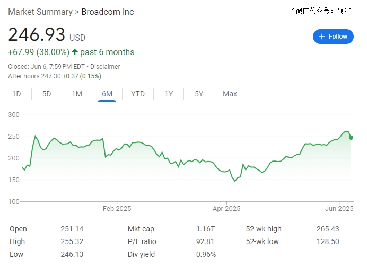Click the 300 y-axis label
The width and height of the screenshot is (367, 269).
tap(14, 115)
